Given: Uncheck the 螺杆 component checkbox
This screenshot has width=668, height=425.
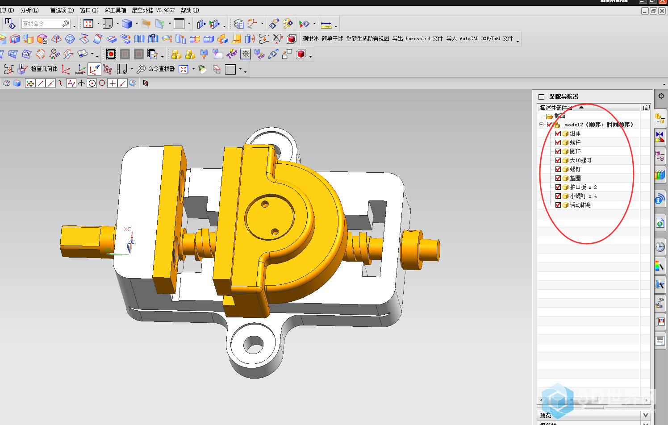Looking at the screenshot, I should click(x=558, y=142).
